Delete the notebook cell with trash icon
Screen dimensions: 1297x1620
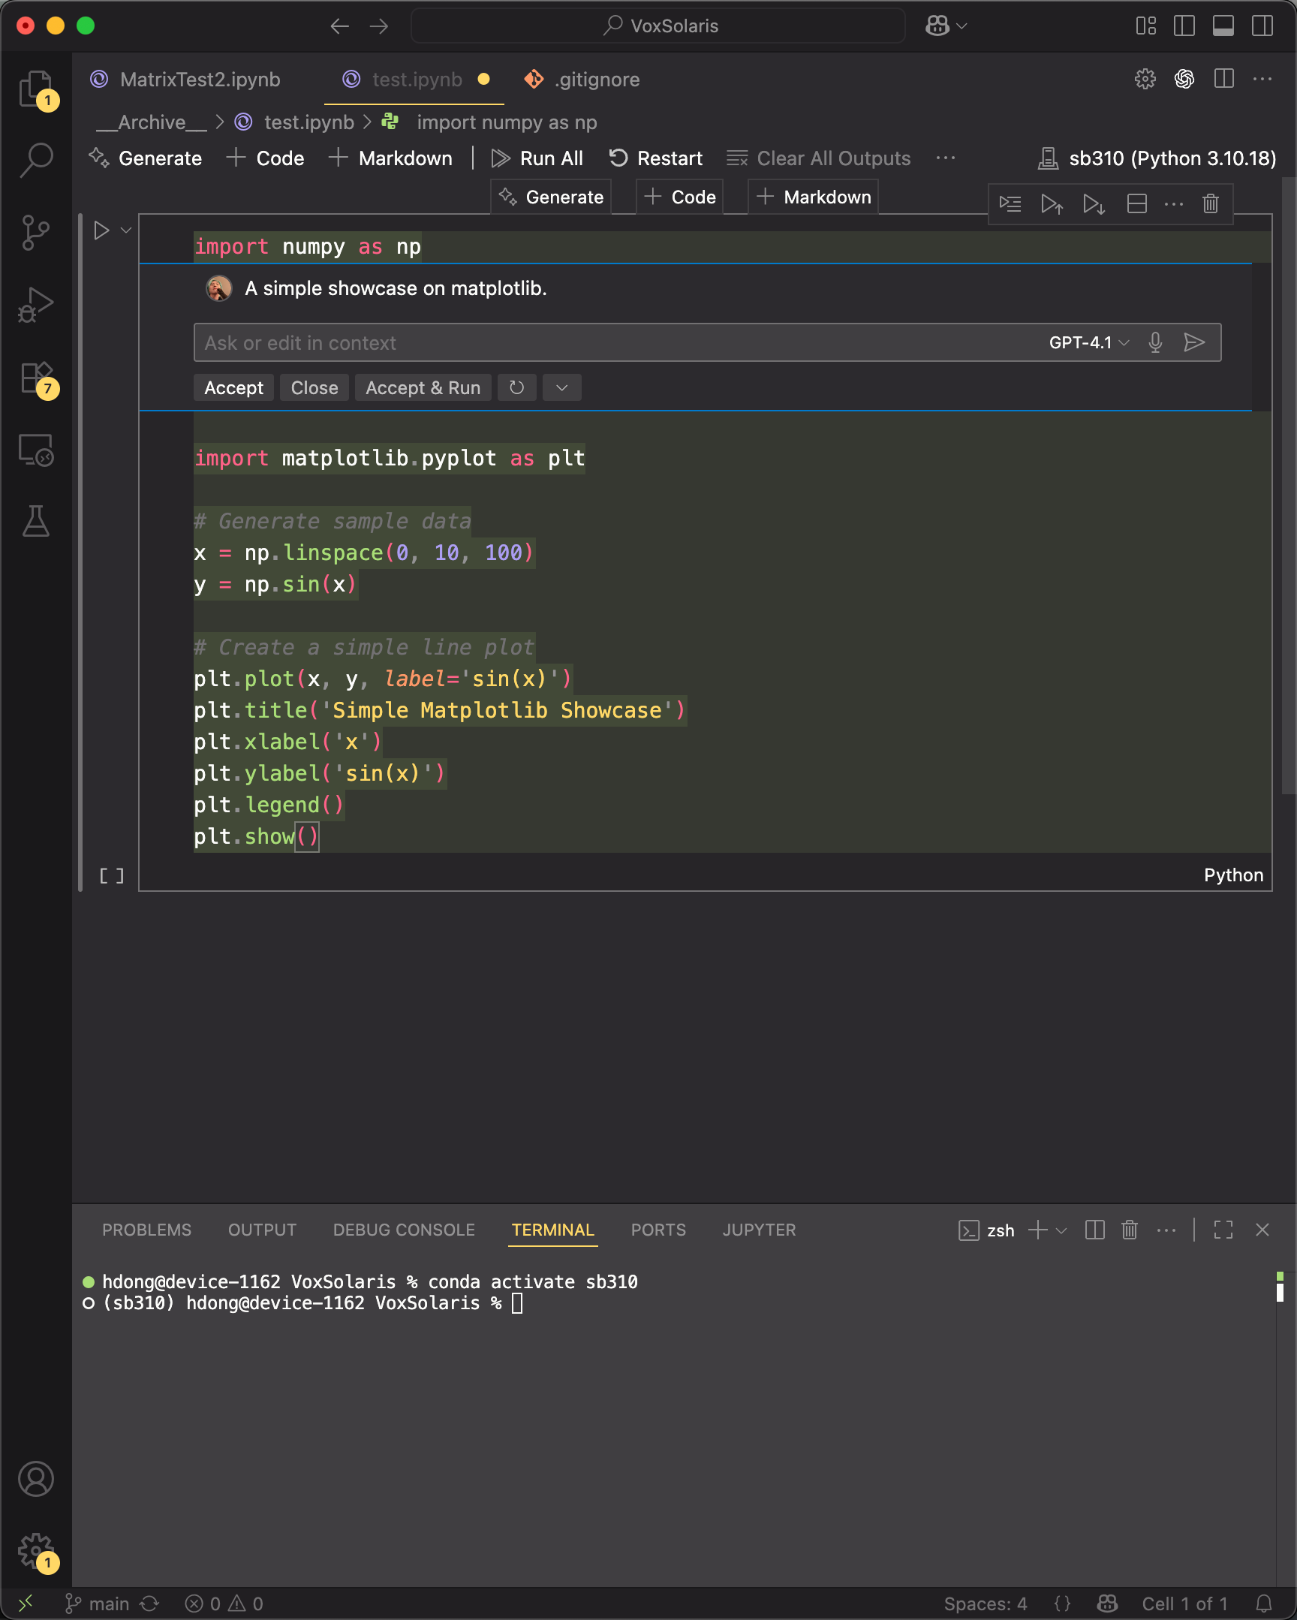coord(1210,203)
